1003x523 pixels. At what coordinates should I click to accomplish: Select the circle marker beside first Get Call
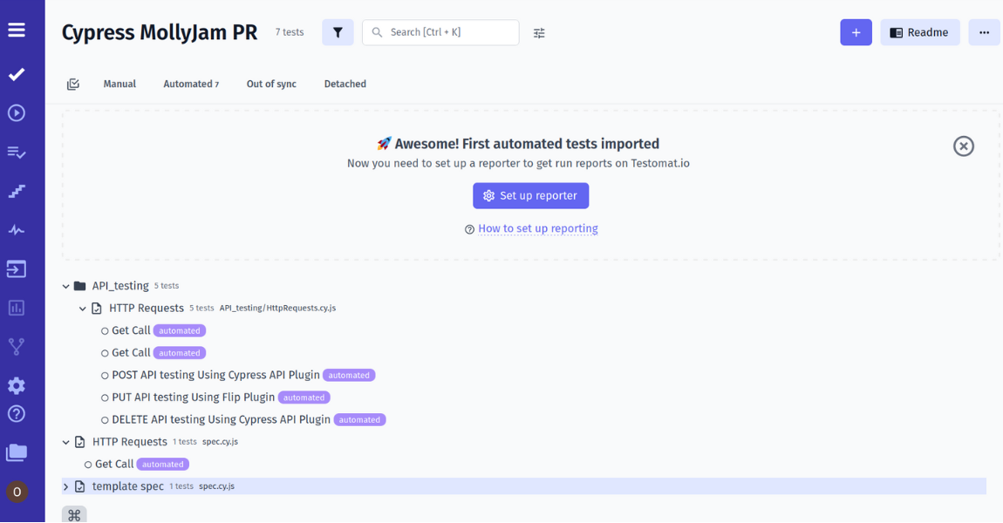tap(103, 330)
